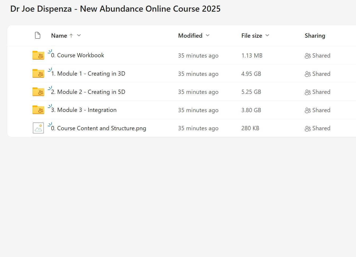Open the Name column dropdown chevron

(x=79, y=35)
